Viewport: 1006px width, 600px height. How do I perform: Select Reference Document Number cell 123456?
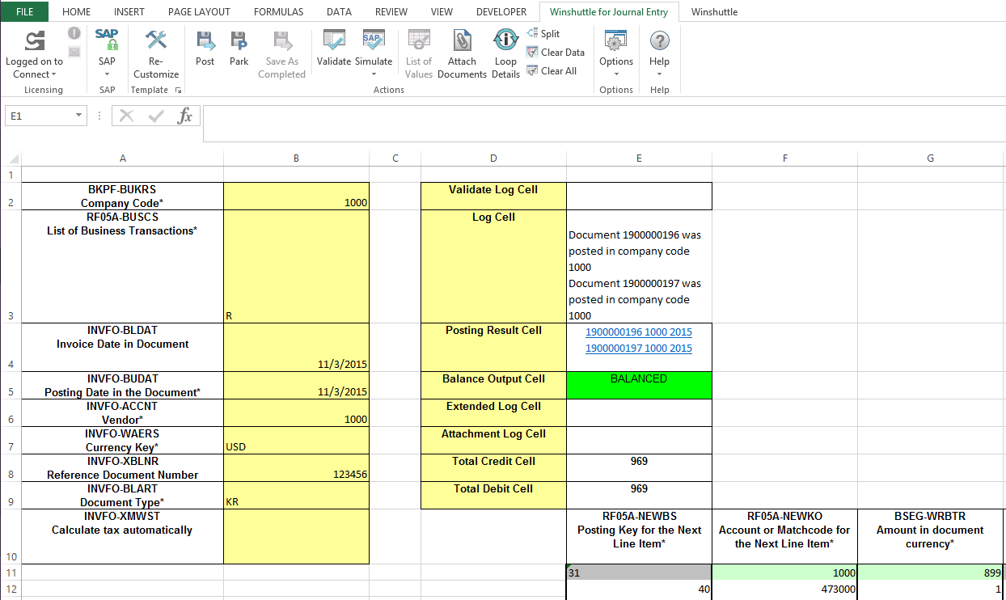(x=296, y=467)
